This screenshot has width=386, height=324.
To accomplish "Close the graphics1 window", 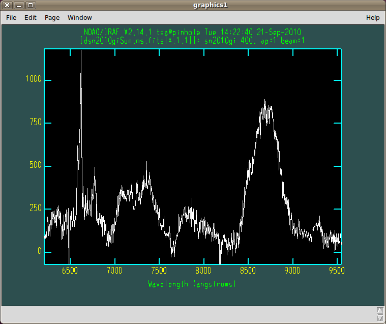I will pos(7,5).
